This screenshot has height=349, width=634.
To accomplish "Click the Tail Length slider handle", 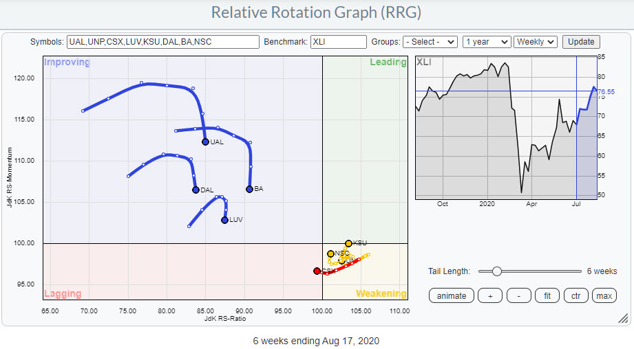I will click(x=496, y=271).
